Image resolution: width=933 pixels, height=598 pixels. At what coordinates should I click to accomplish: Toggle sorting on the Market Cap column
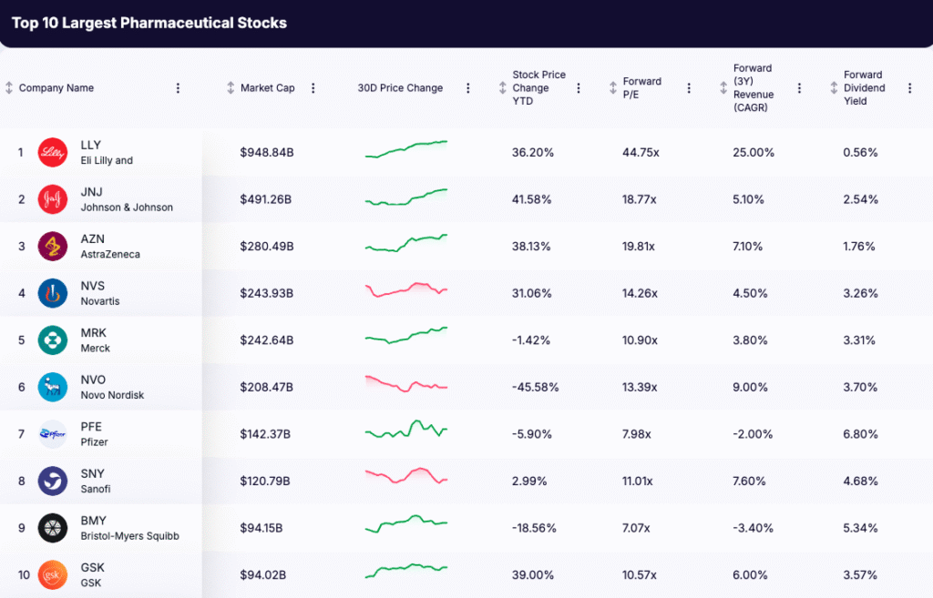[x=229, y=88]
